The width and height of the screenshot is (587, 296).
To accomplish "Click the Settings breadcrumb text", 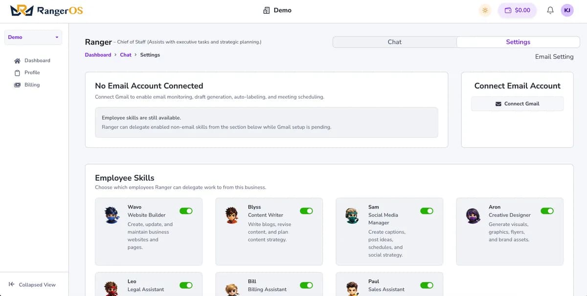I will tap(150, 55).
